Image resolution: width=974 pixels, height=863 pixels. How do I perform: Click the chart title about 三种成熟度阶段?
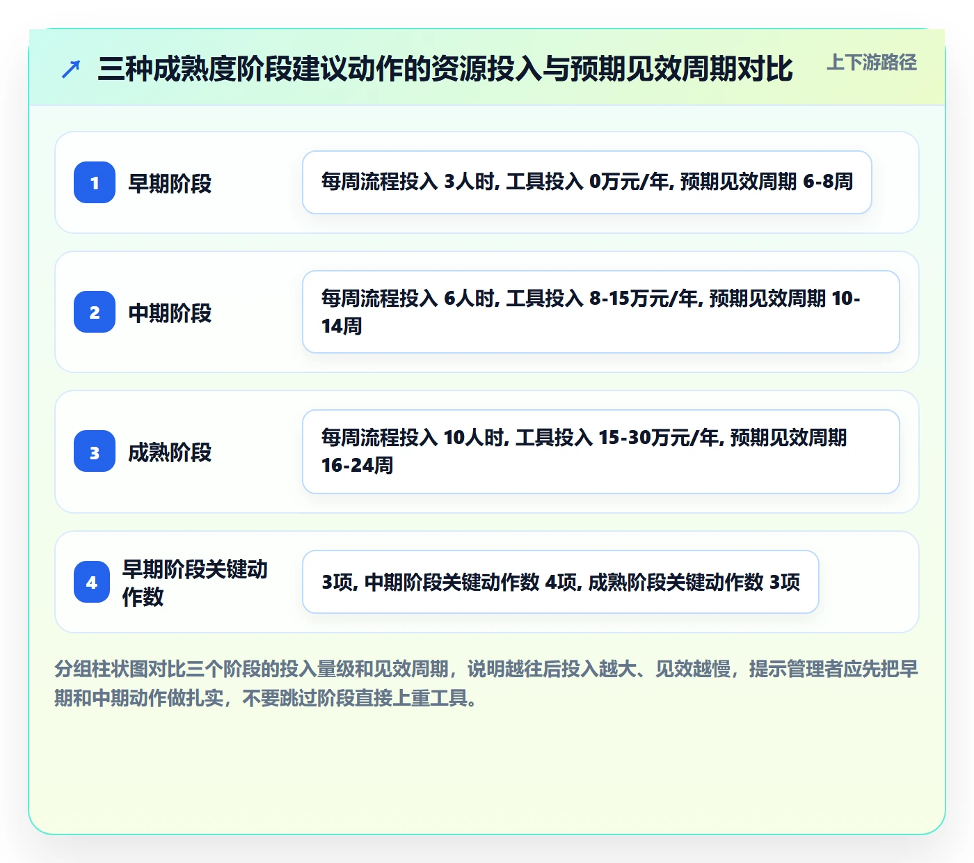(445, 69)
